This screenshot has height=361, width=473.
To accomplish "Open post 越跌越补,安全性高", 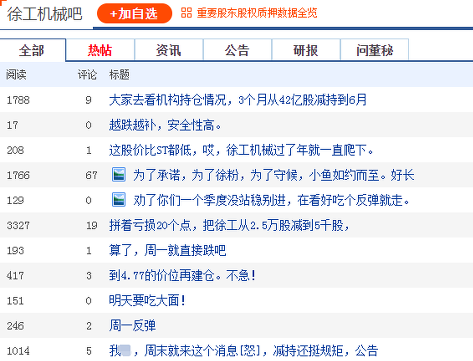I will tap(165, 125).
